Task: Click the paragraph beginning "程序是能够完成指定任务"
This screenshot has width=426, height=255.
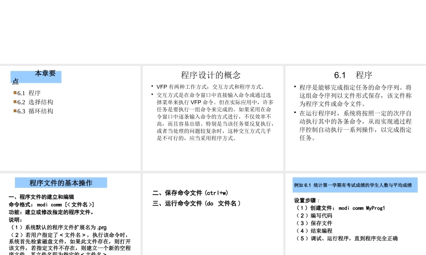Action: pos(355,96)
